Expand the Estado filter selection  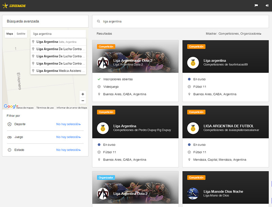coord(68,150)
